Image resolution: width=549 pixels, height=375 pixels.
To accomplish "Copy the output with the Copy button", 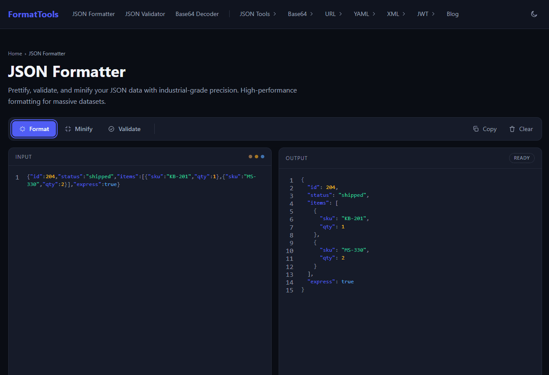I will [485, 129].
